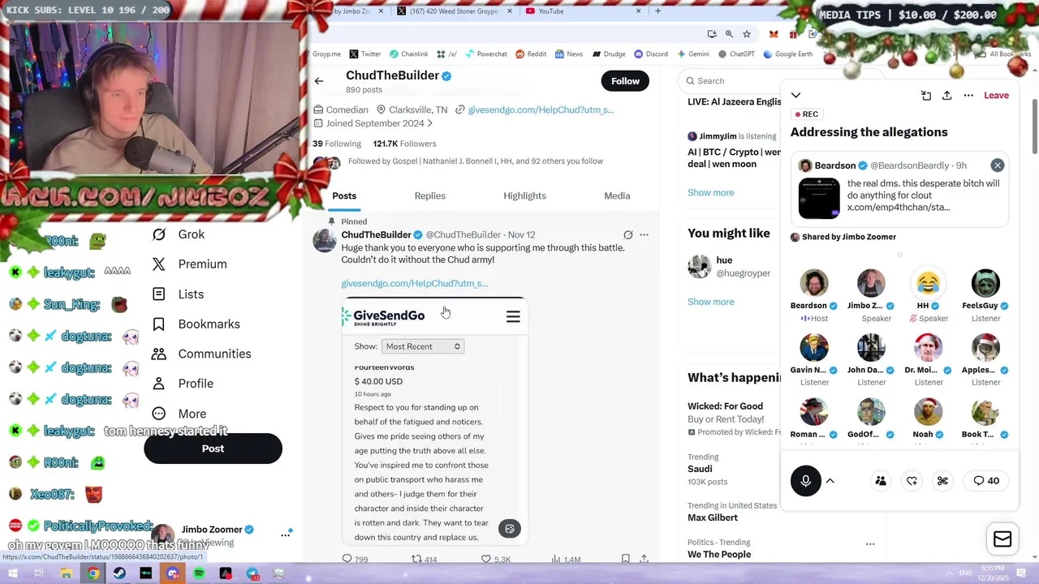Open a new browser tab
The width and height of the screenshot is (1039, 584).
pyautogui.click(x=657, y=11)
